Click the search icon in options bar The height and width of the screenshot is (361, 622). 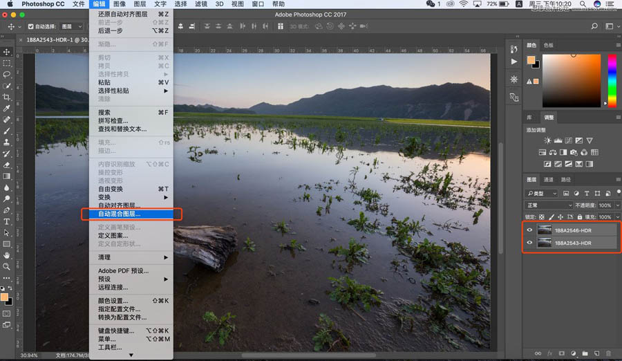594,26
